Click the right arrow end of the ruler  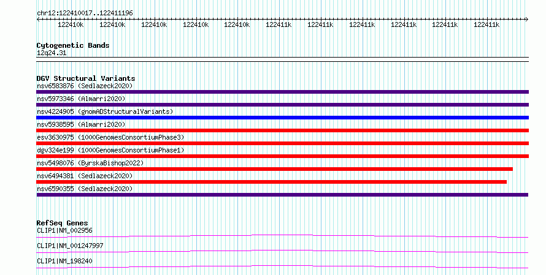[x=526, y=20]
